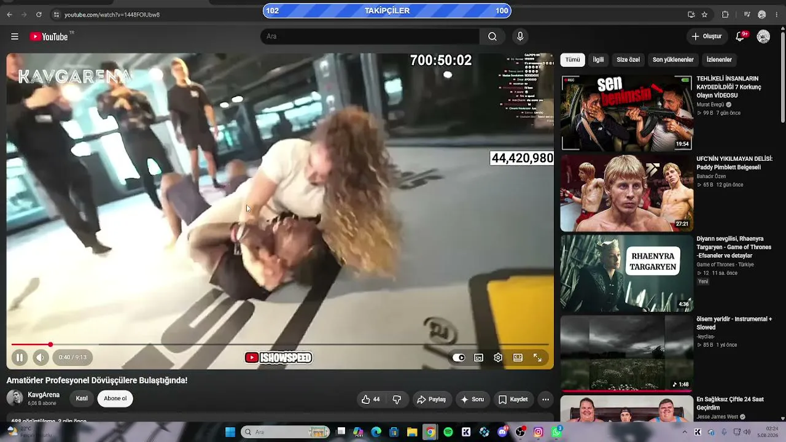Start voice search with the microphone

pos(520,36)
